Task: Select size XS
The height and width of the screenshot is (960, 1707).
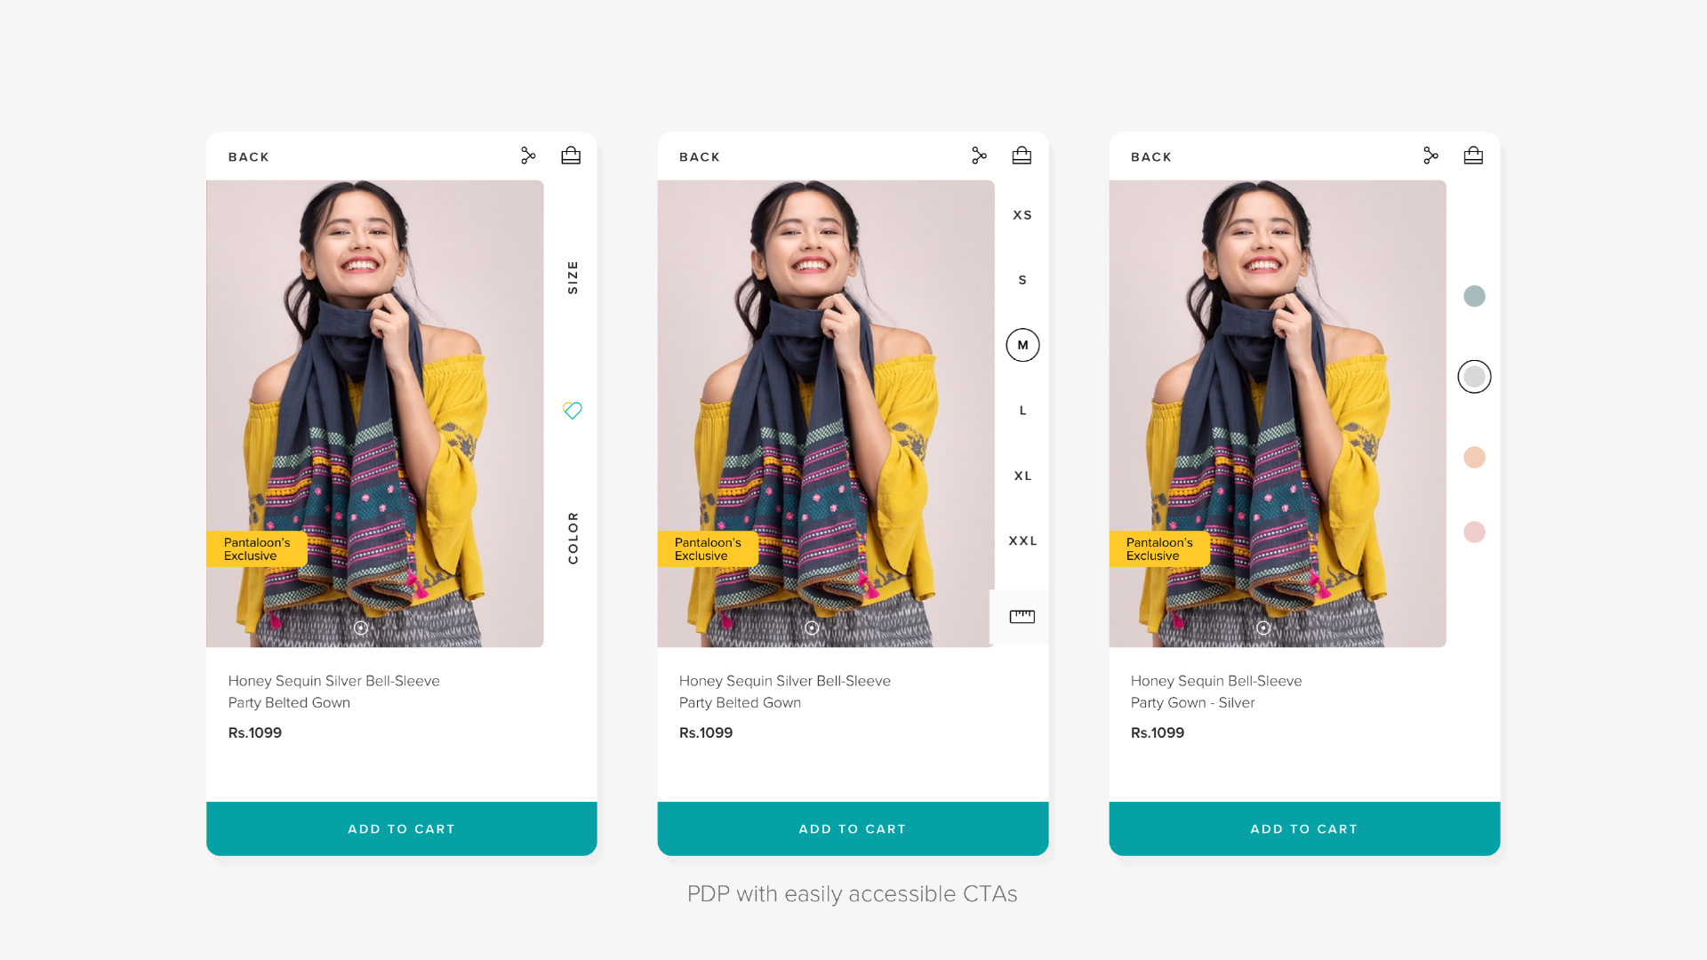Action: (x=1022, y=215)
